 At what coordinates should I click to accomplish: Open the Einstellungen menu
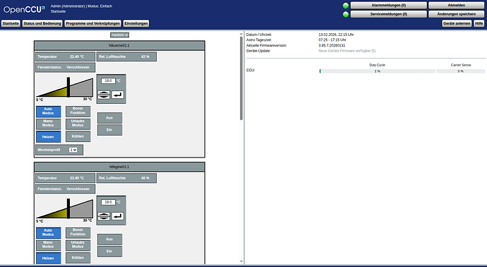pos(136,23)
